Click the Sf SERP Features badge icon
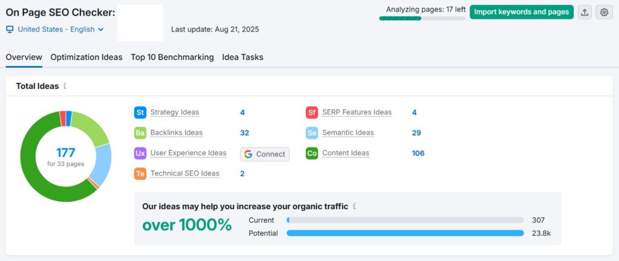Screen dimensions: 619x261 312,112
